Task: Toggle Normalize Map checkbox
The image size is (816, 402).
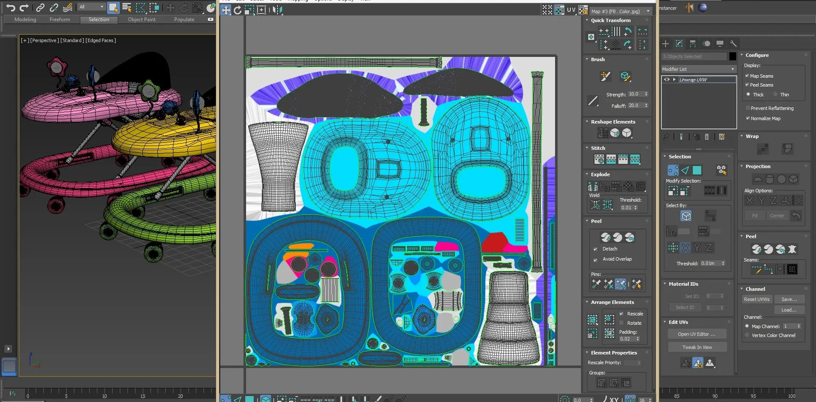Action: coord(748,118)
